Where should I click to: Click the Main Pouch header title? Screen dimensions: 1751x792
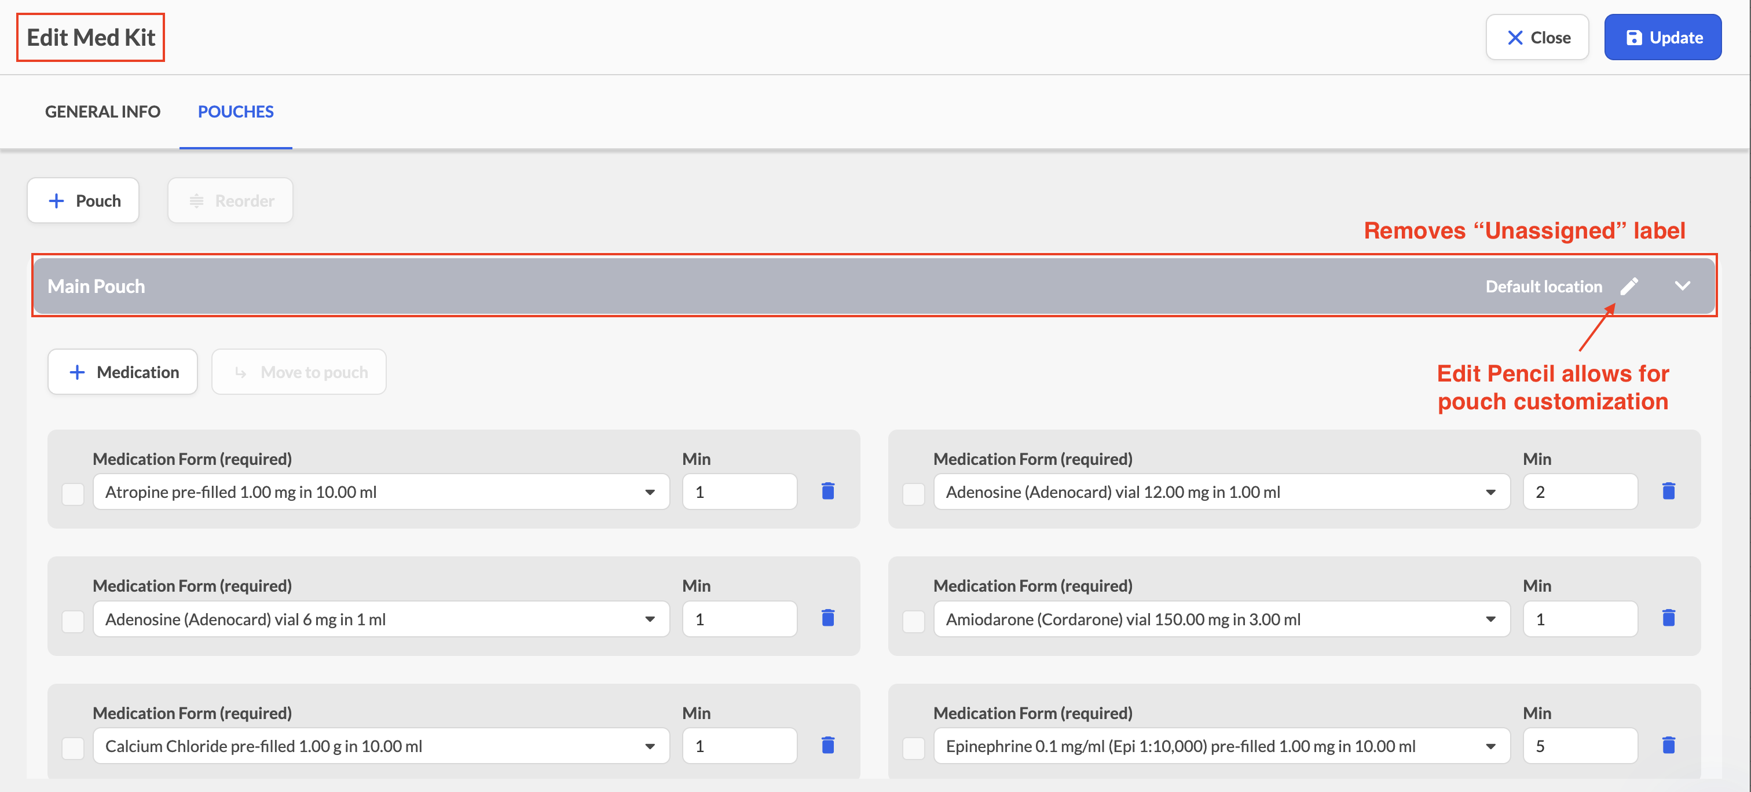tap(96, 286)
